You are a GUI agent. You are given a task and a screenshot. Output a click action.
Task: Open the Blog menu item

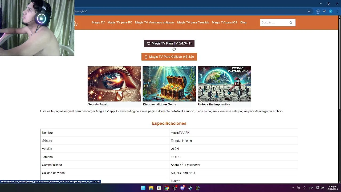point(243,22)
